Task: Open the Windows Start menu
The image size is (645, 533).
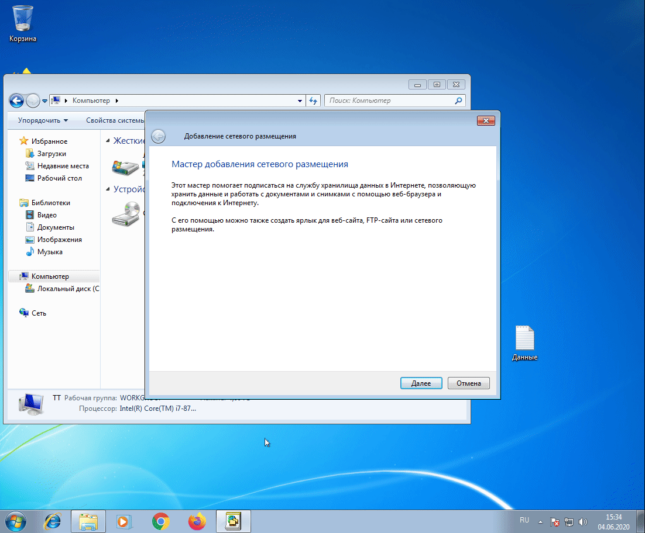Action: (x=16, y=522)
